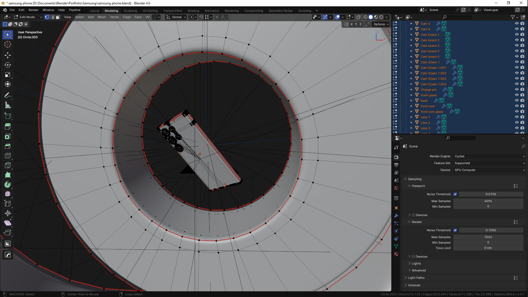The height and width of the screenshot is (297, 528).
Task: Expand the Volumes panel
Action: click(414, 285)
